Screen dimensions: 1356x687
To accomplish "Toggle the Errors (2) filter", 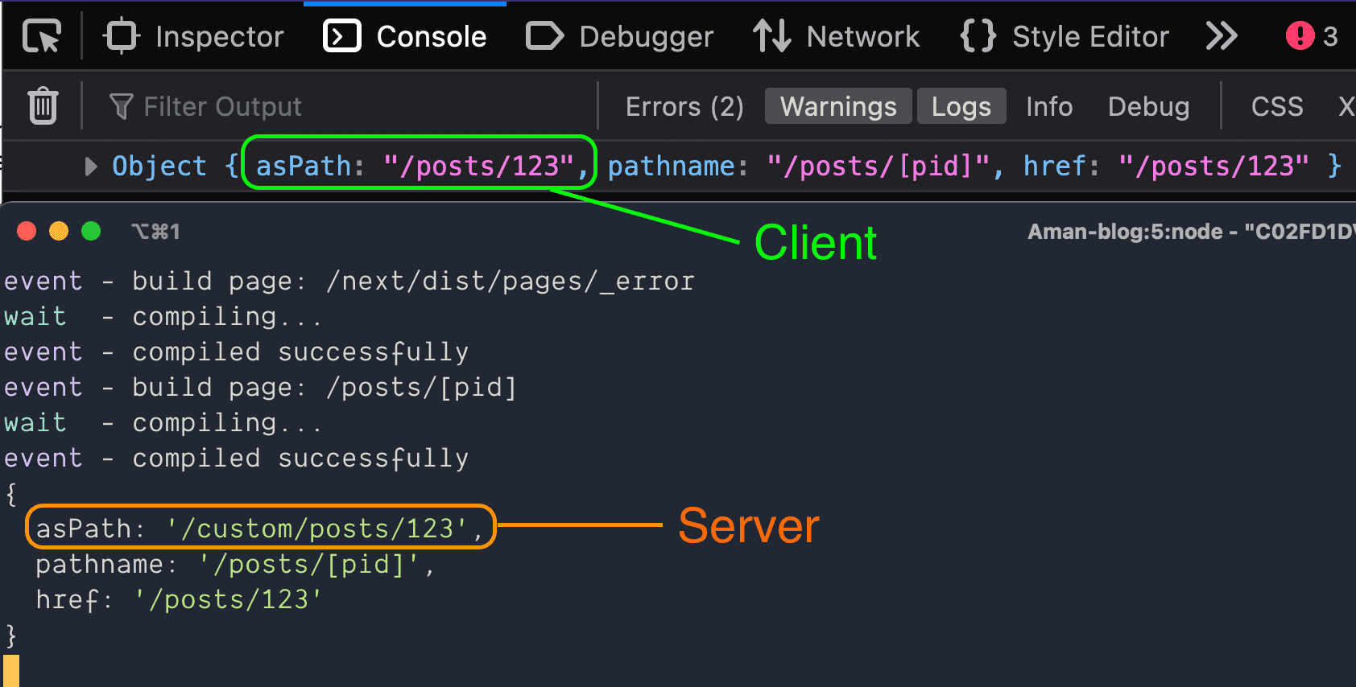I will 684,106.
